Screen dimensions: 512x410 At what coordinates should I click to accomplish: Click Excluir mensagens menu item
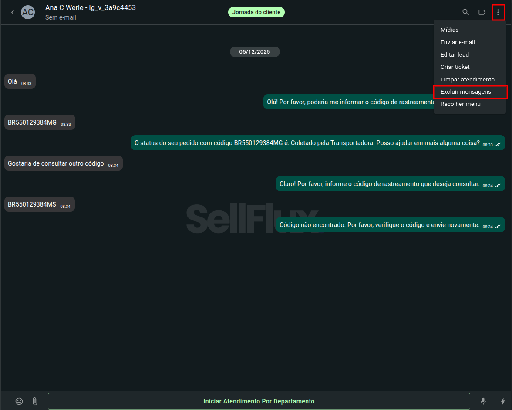465,92
